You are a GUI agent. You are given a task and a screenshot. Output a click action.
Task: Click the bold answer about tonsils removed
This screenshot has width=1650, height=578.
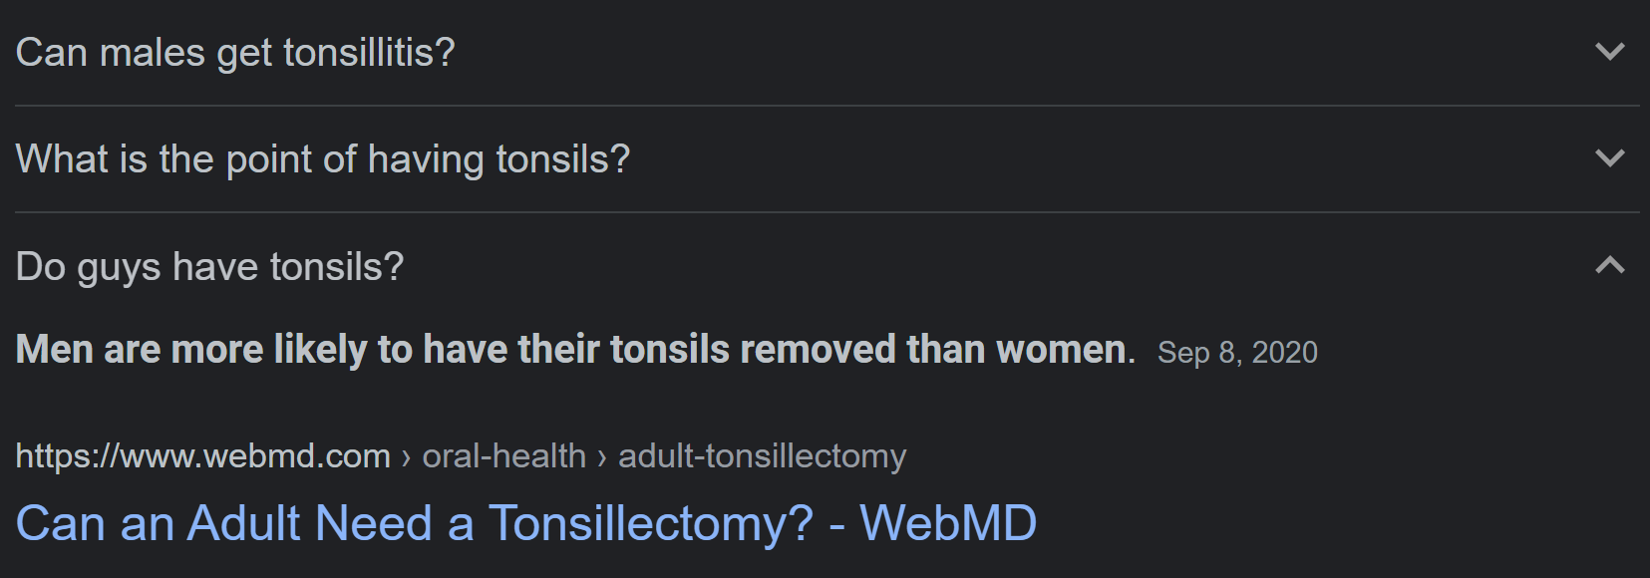[x=575, y=350]
